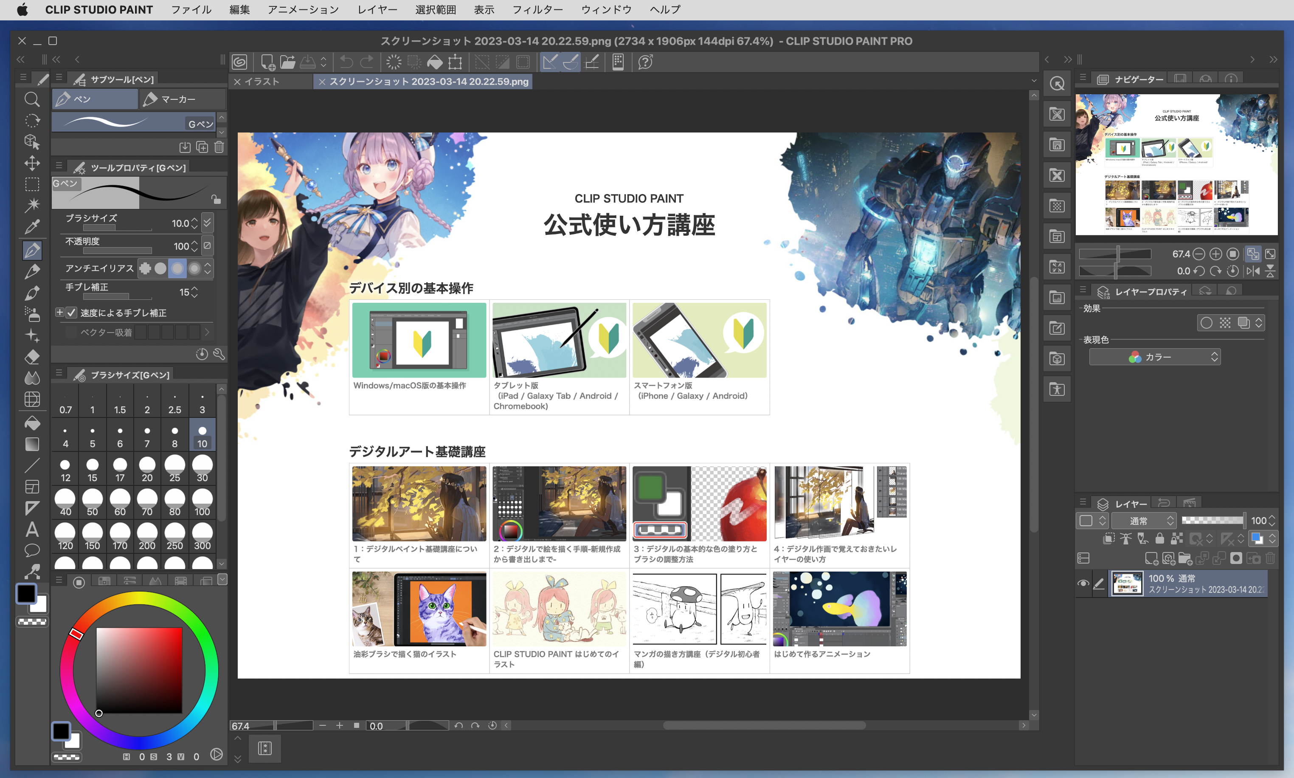The width and height of the screenshot is (1294, 778).
Task: Open the フィルター menu
Action: [537, 9]
